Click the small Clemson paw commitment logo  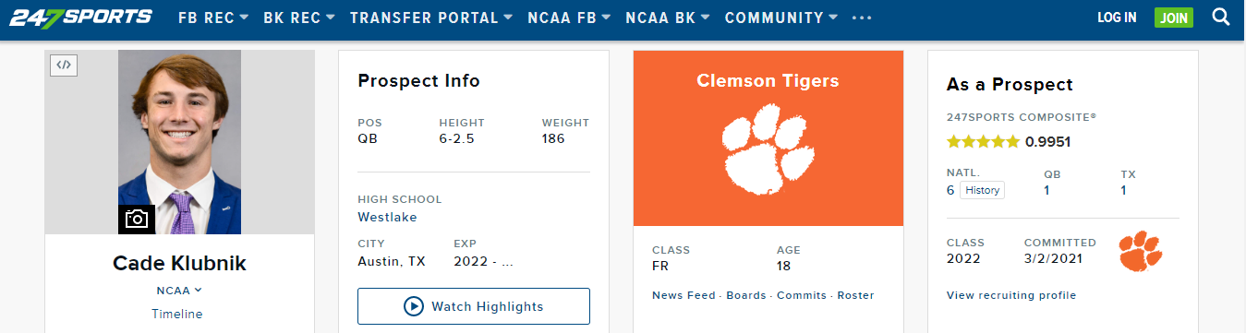tap(1140, 251)
